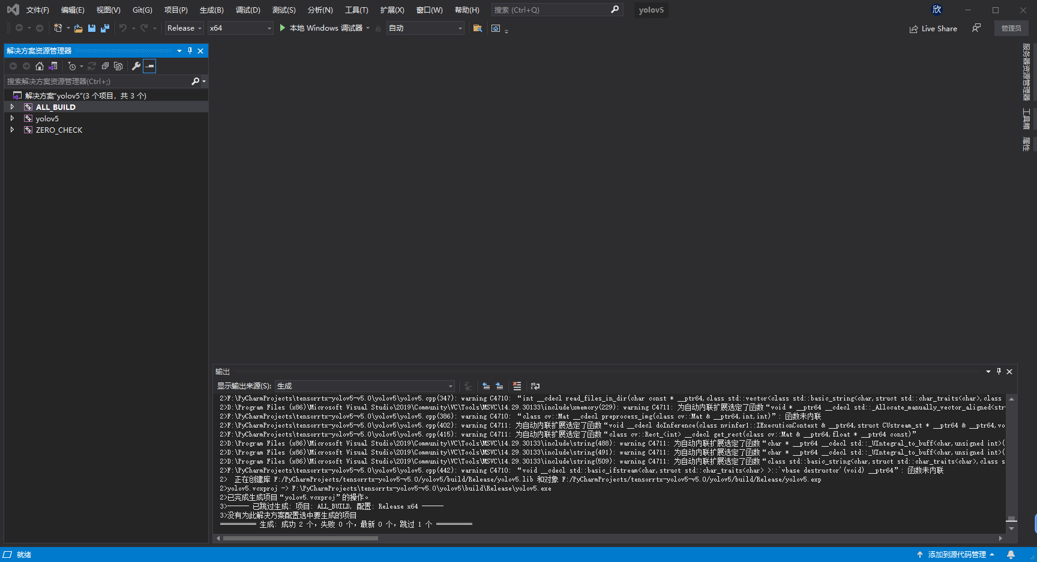
Task: Click the New Project toolbar icon
Action: [x=58, y=28]
